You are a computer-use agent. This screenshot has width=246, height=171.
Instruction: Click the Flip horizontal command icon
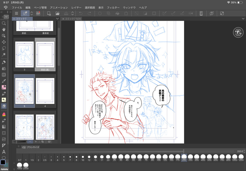191,13
